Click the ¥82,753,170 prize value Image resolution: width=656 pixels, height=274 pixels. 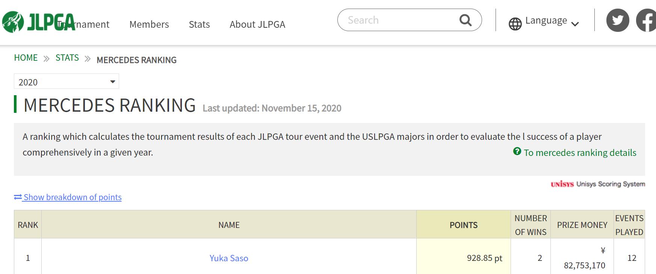585,258
